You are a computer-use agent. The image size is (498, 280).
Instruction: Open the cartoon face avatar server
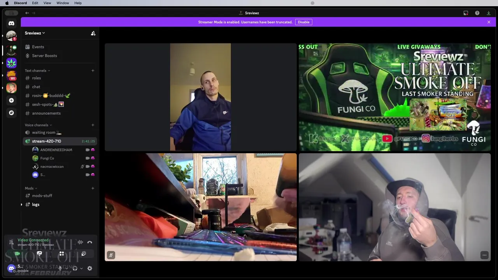click(x=11, y=87)
